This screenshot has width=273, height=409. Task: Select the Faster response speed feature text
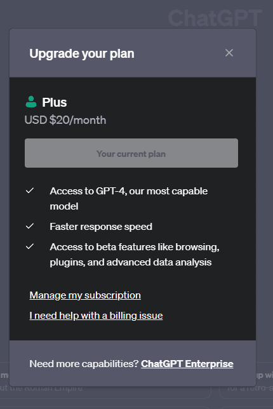(101, 226)
